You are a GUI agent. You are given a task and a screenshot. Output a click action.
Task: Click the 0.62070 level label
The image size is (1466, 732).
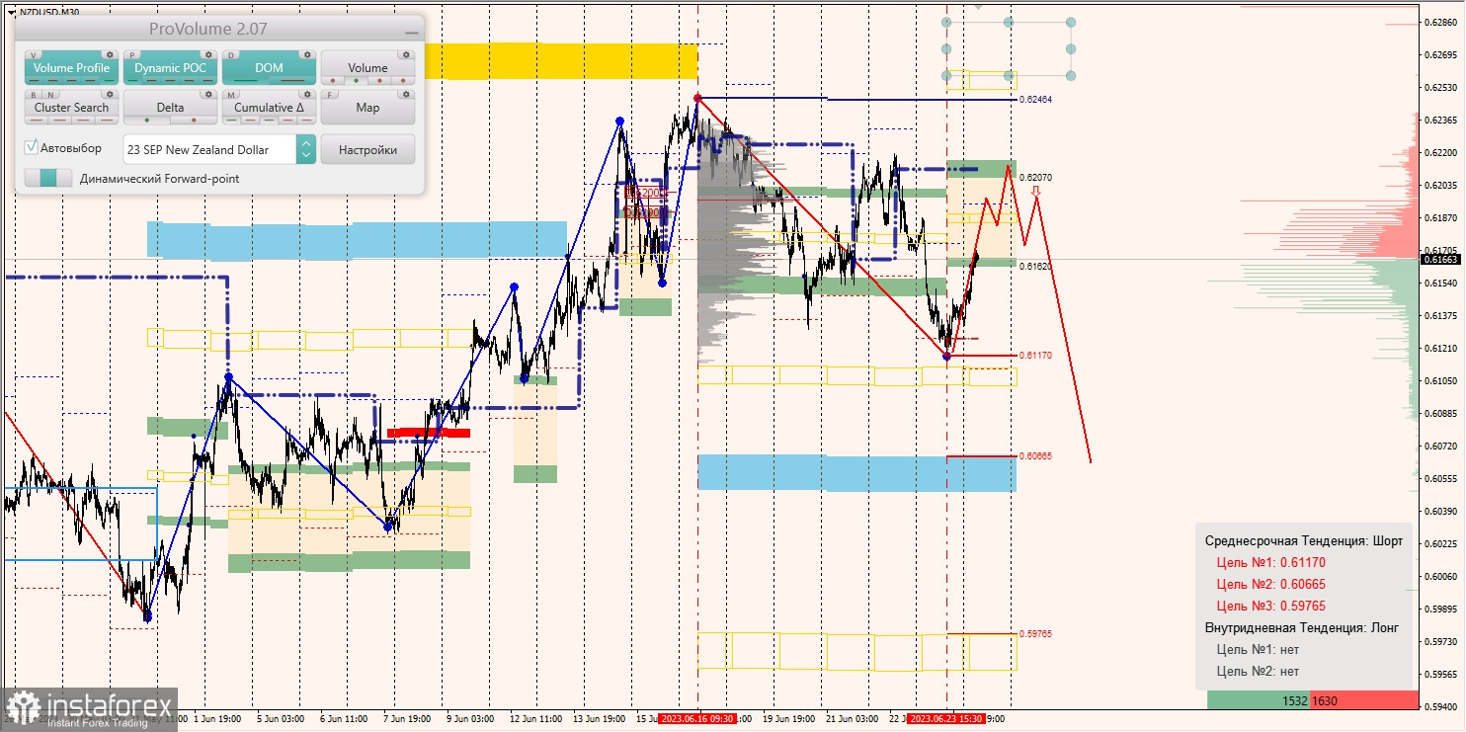click(1037, 177)
